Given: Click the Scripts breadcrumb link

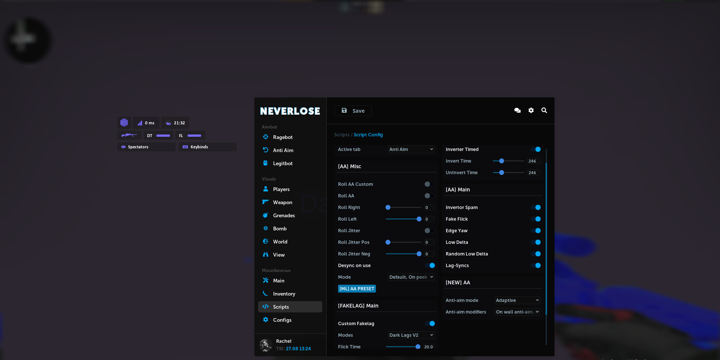Looking at the screenshot, I should point(342,135).
